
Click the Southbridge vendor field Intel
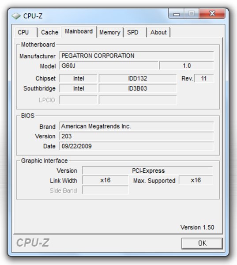click(x=79, y=88)
